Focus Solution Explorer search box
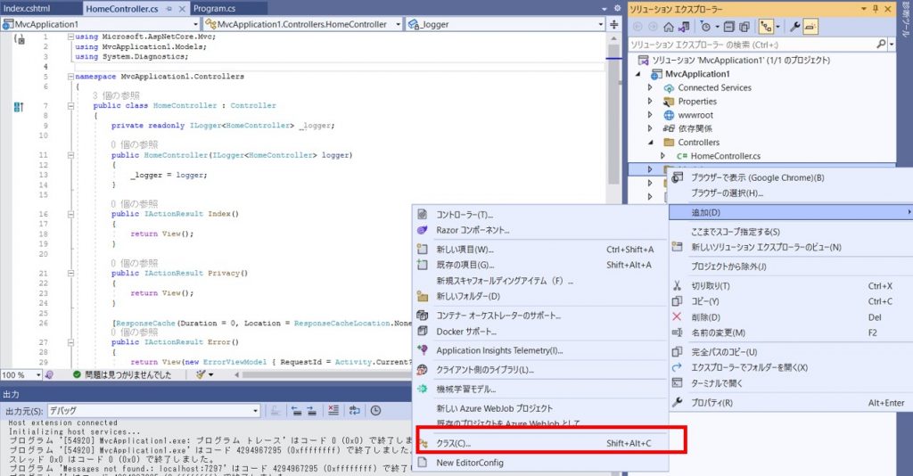913x476 pixels. click(751, 45)
